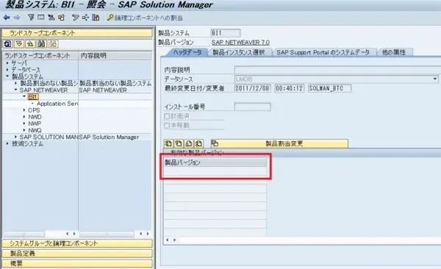441x269 pixels.
Task: Click the expand-all icon above the tree
Action: (x=19, y=44)
